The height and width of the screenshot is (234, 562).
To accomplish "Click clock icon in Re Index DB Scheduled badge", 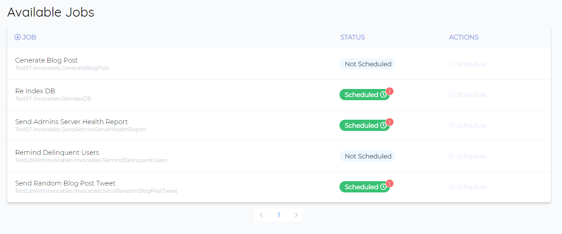I will (383, 95).
